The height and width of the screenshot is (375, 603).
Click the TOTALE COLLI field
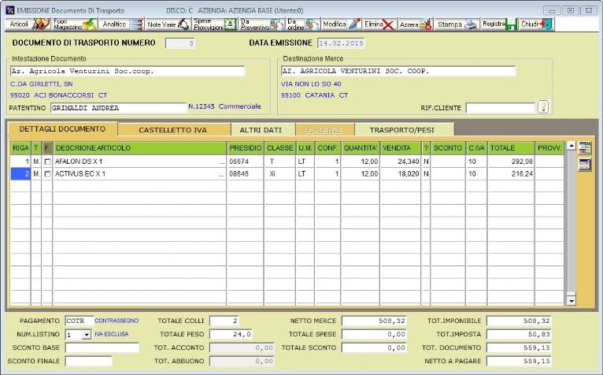224,321
